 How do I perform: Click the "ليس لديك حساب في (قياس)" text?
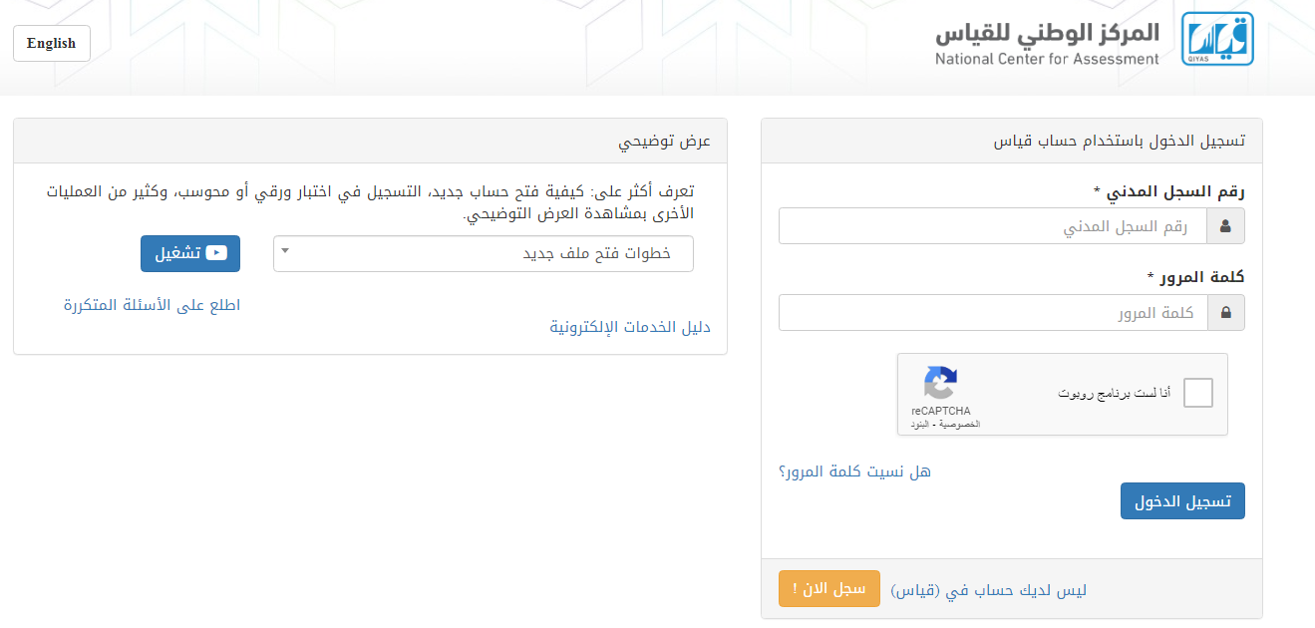click(x=988, y=590)
